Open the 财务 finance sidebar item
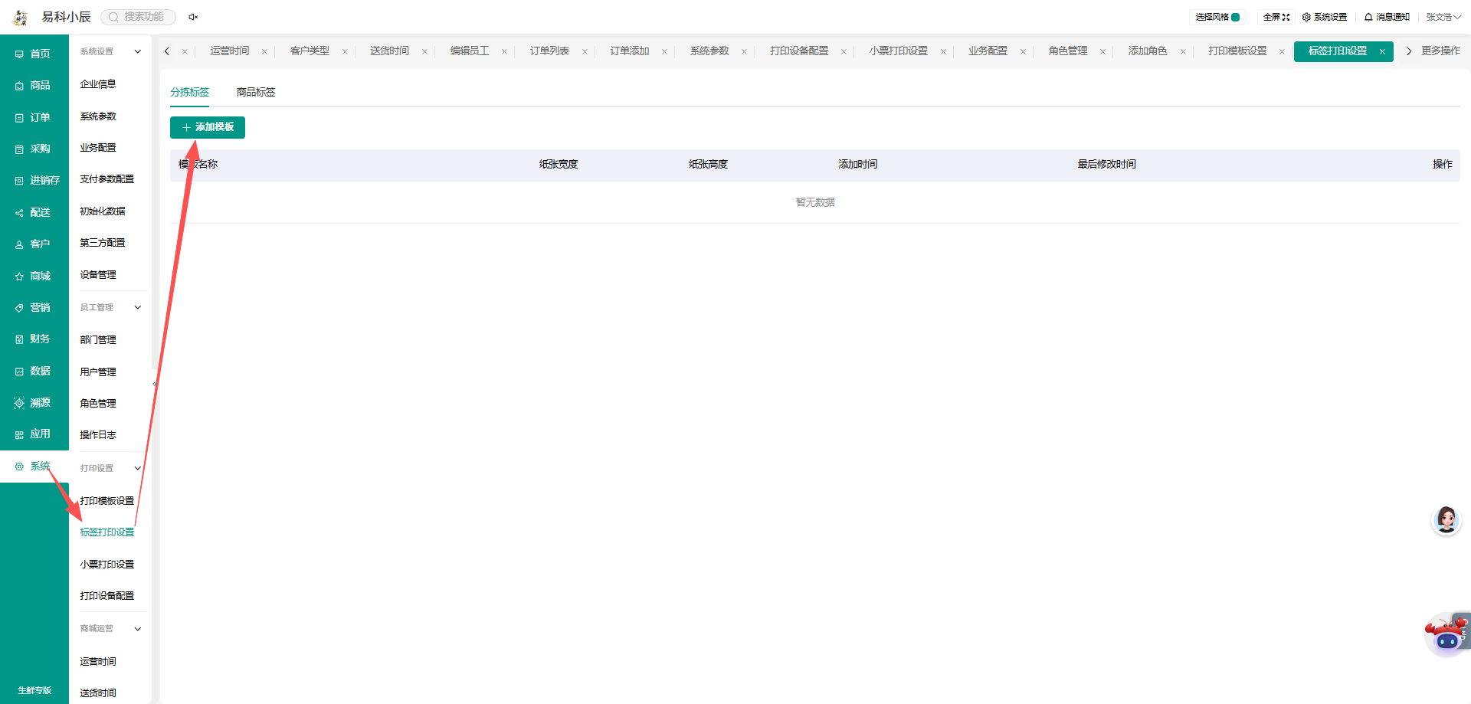Screen dimensions: 1471x704 tap(34, 339)
